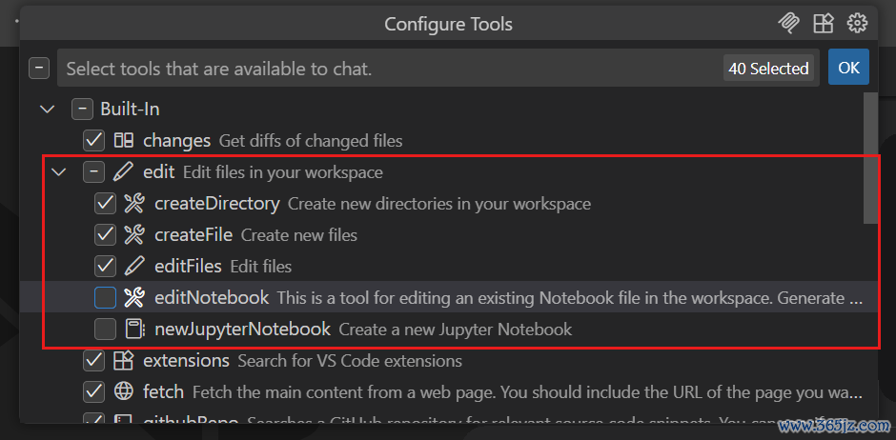Focus the tool search input field
Screen dimensions: 896x440
(381, 69)
